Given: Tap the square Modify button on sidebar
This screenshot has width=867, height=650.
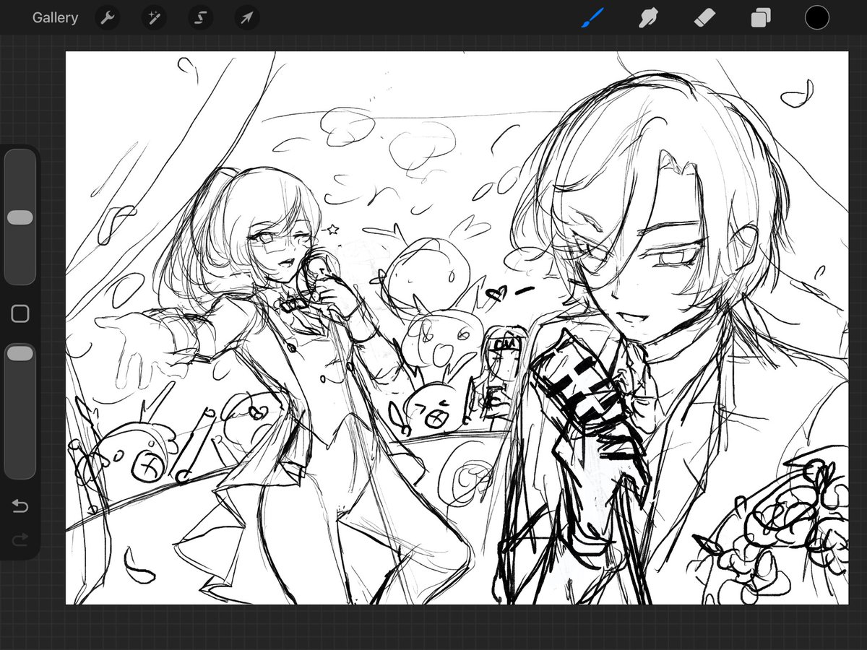Looking at the screenshot, I should tap(20, 313).
